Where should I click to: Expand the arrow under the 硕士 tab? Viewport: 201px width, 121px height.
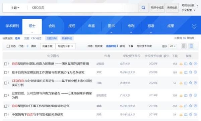32,33
